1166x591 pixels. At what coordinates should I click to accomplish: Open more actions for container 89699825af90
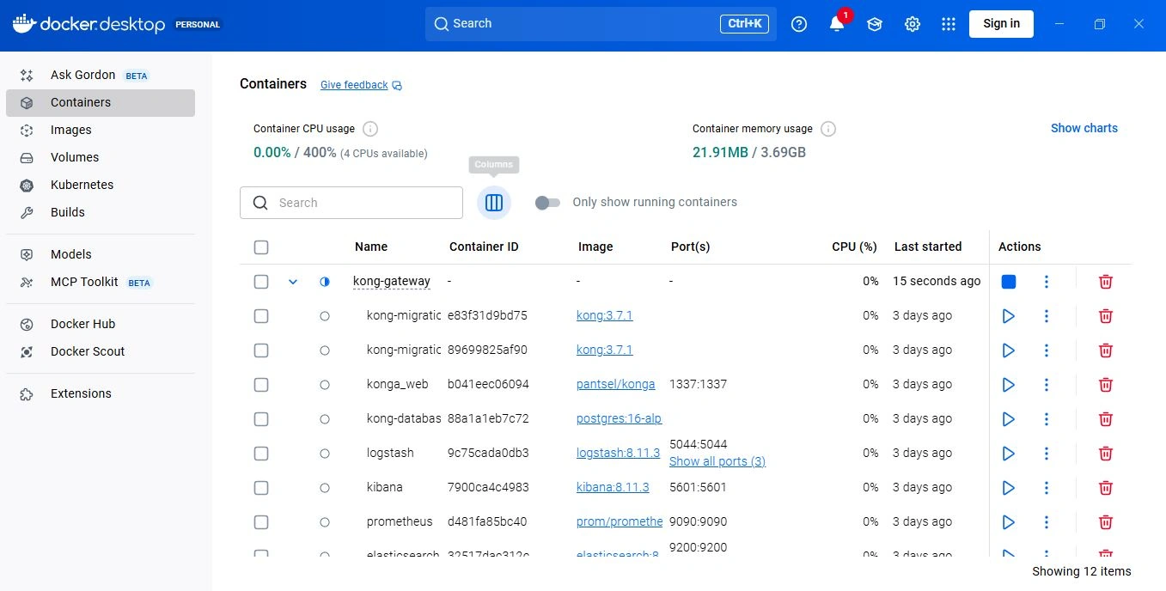1047,350
